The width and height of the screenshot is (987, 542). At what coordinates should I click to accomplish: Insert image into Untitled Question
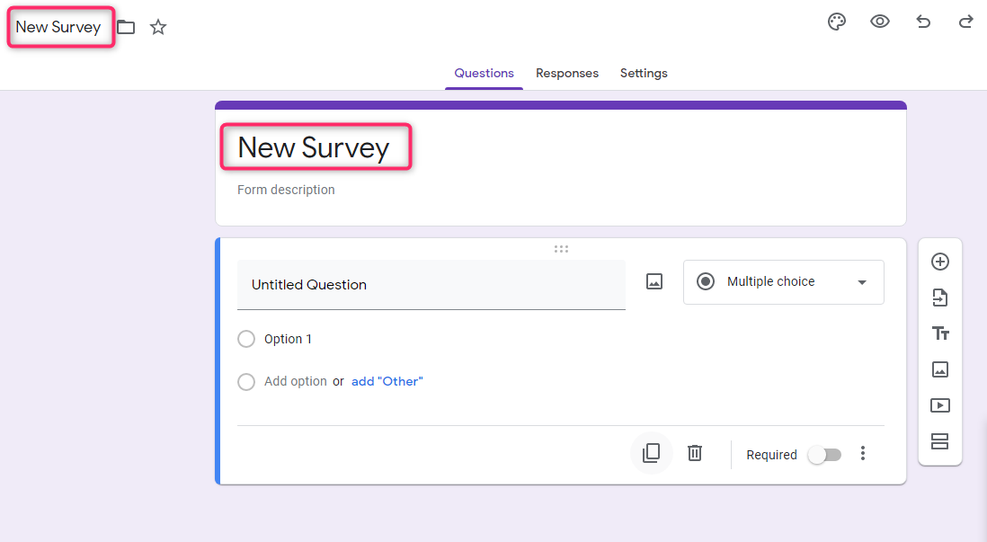654,281
